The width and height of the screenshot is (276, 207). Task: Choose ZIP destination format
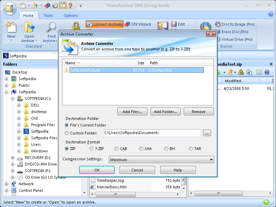click(x=67, y=149)
